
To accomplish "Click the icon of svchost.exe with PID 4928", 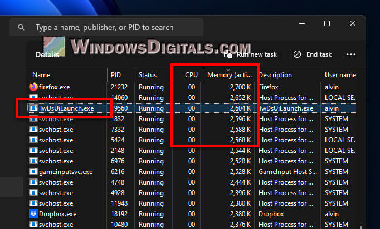I will pos(33,192).
